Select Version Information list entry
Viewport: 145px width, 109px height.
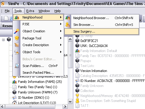(94, 71)
